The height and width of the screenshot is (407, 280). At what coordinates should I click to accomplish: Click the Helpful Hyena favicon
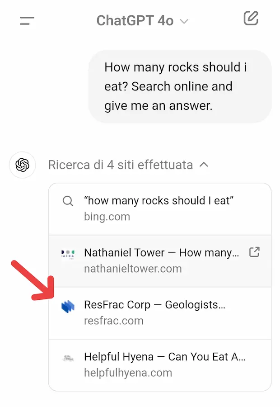click(x=68, y=357)
